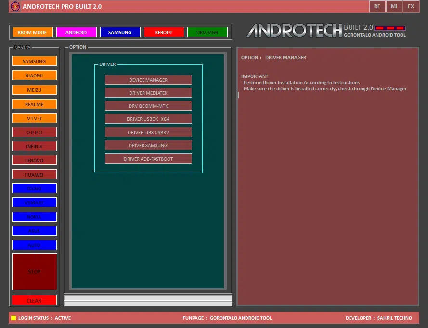
Task: Select the TECNO device button
Action: click(x=34, y=189)
